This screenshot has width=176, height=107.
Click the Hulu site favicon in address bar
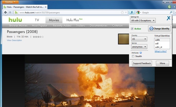pyautogui.click(x=16, y=12)
